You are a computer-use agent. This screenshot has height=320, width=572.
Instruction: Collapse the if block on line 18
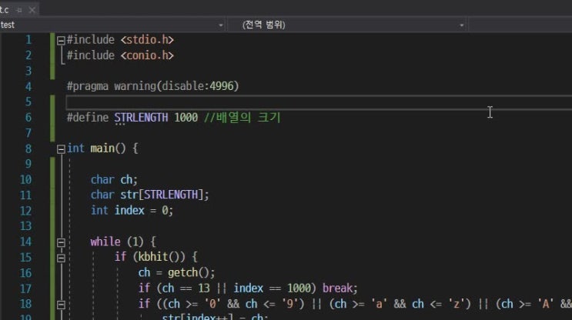[x=61, y=305]
